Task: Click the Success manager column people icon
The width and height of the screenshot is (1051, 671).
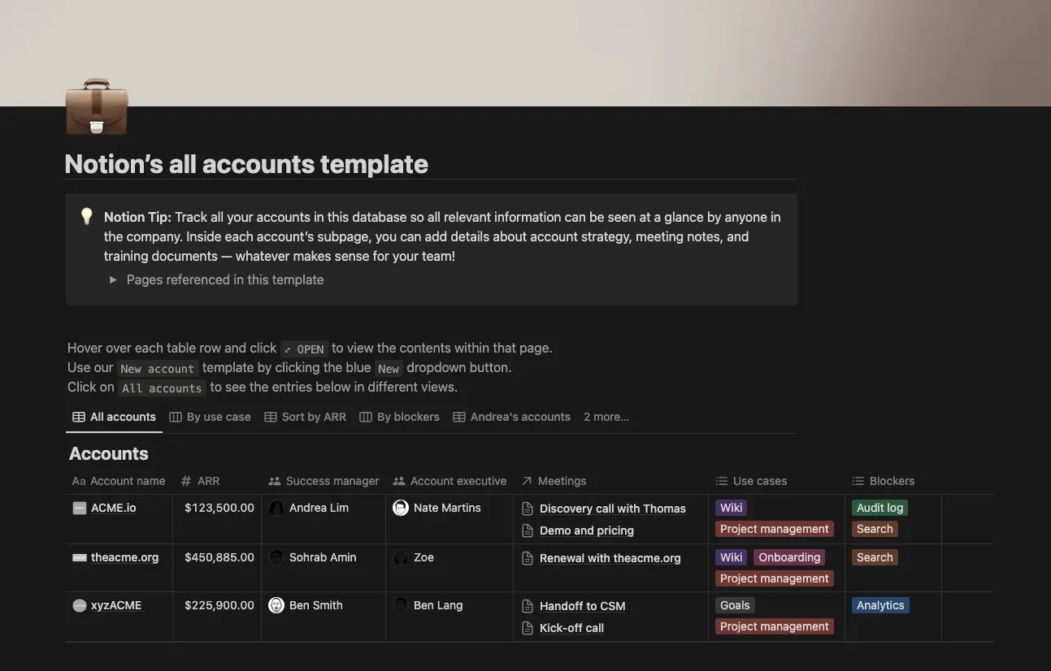Action: (275, 481)
